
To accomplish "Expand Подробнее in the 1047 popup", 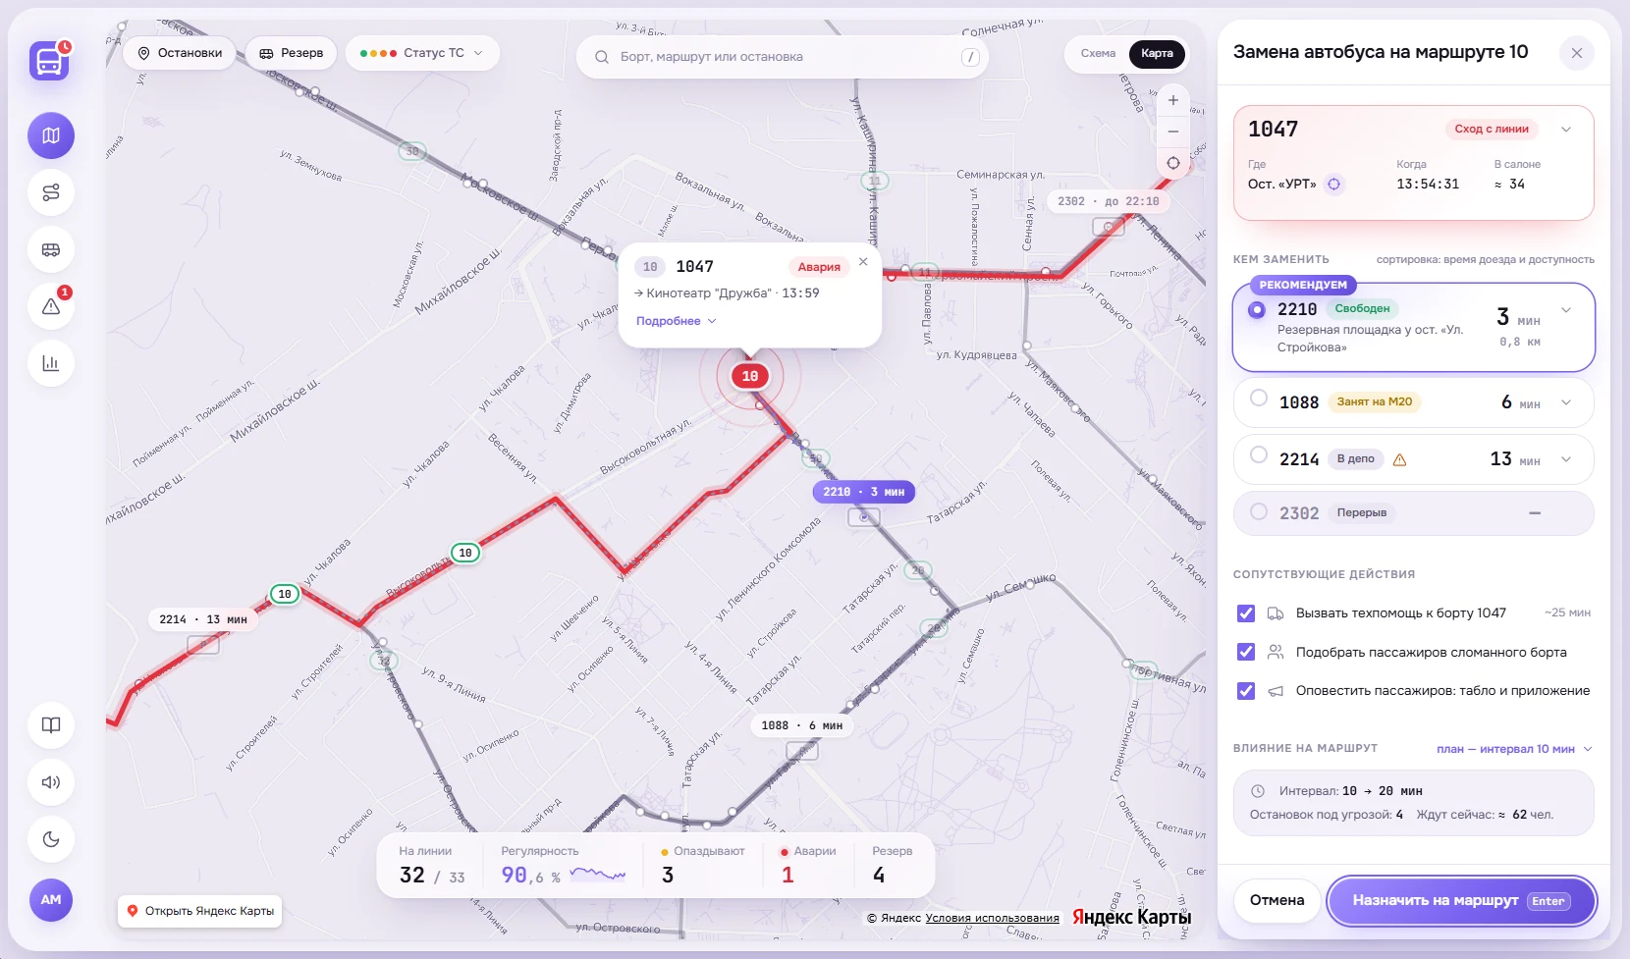I will click(677, 321).
